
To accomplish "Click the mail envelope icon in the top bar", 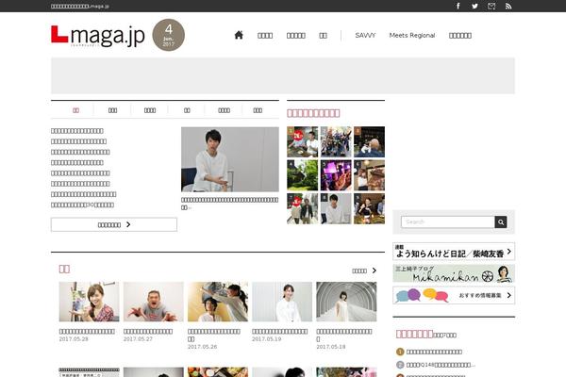I will click(x=491, y=6).
